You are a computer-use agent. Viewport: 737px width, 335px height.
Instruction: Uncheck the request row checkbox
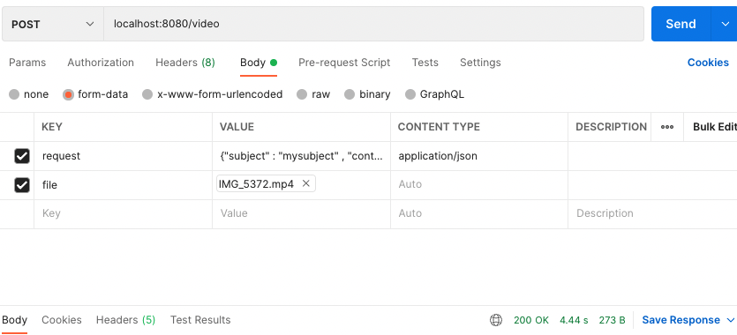pyautogui.click(x=22, y=156)
